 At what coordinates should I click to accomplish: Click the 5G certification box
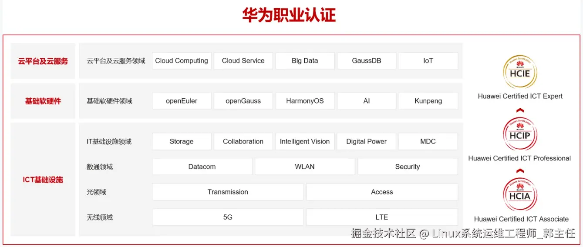(x=228, y=217)
